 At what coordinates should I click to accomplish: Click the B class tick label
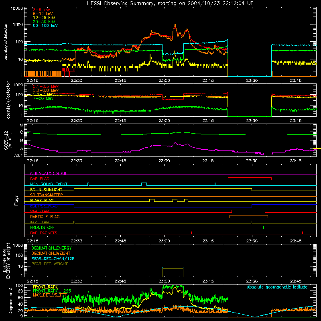[22, 141]
